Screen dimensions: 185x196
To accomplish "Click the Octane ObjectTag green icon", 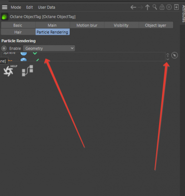I will 4,17.
